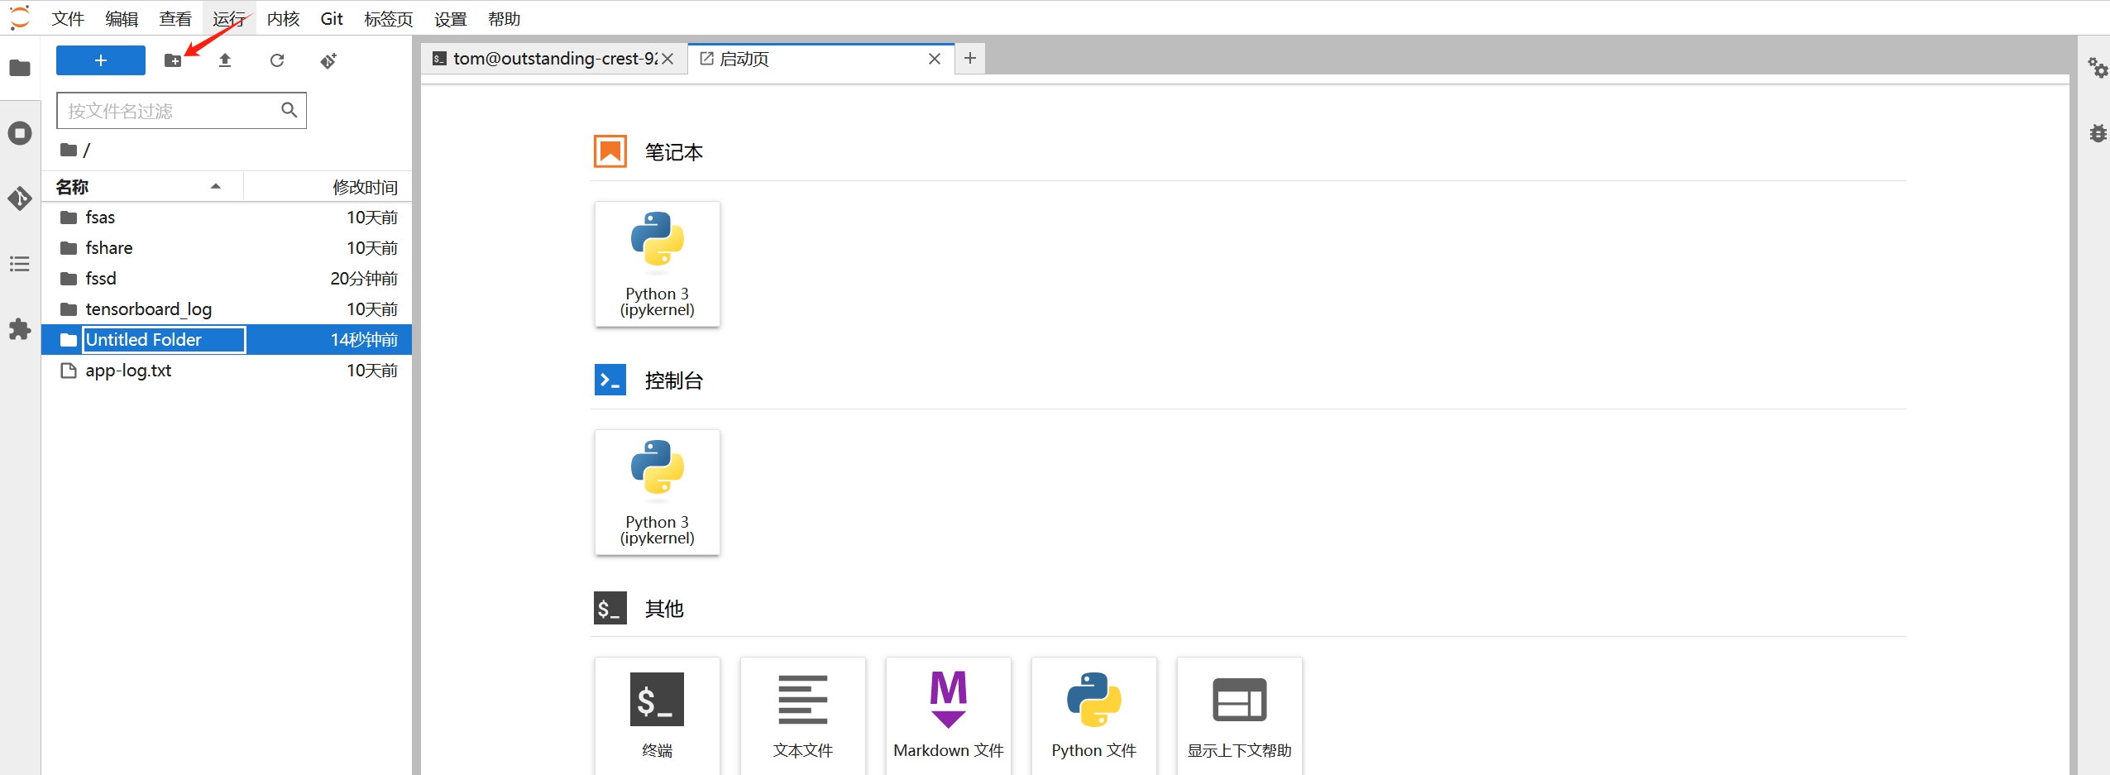Select the app-log.txt file
The height and width of the screenshot is (775, 2110).
(227, 371)
